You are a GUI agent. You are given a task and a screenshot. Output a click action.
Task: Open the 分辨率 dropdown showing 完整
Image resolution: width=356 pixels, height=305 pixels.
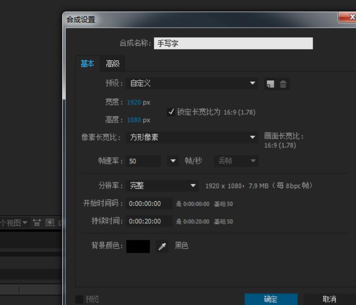pos(162,185)
